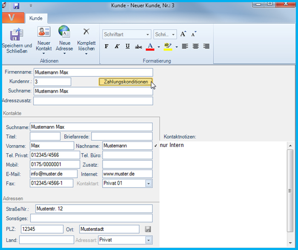Expand Komplett löschen dropdown arrow
The width and height of the screenshot is (298, 250).
[86, 54]
